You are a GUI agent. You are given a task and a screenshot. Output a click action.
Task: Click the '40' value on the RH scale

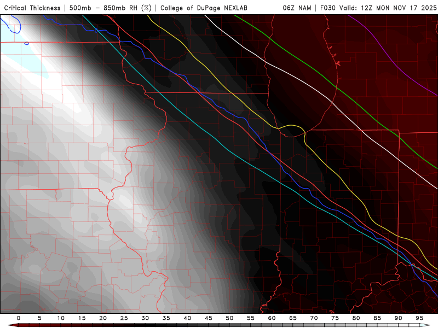(187, 318)
